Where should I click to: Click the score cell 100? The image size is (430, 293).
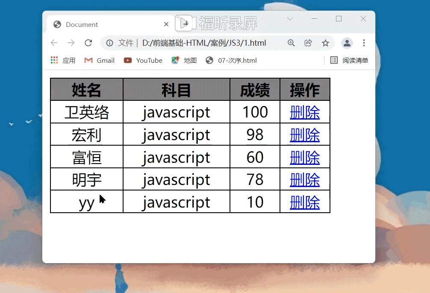coord(255,112)
